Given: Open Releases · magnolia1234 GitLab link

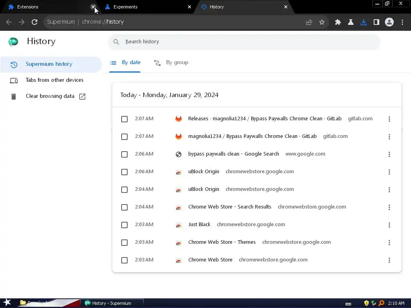Looking at the screenshot, I should pos(265,119).
